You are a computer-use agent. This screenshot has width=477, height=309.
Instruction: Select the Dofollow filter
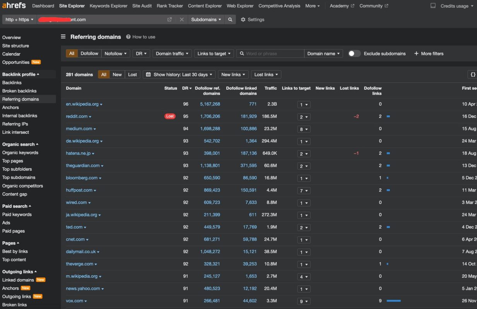[x=89, y=54]
